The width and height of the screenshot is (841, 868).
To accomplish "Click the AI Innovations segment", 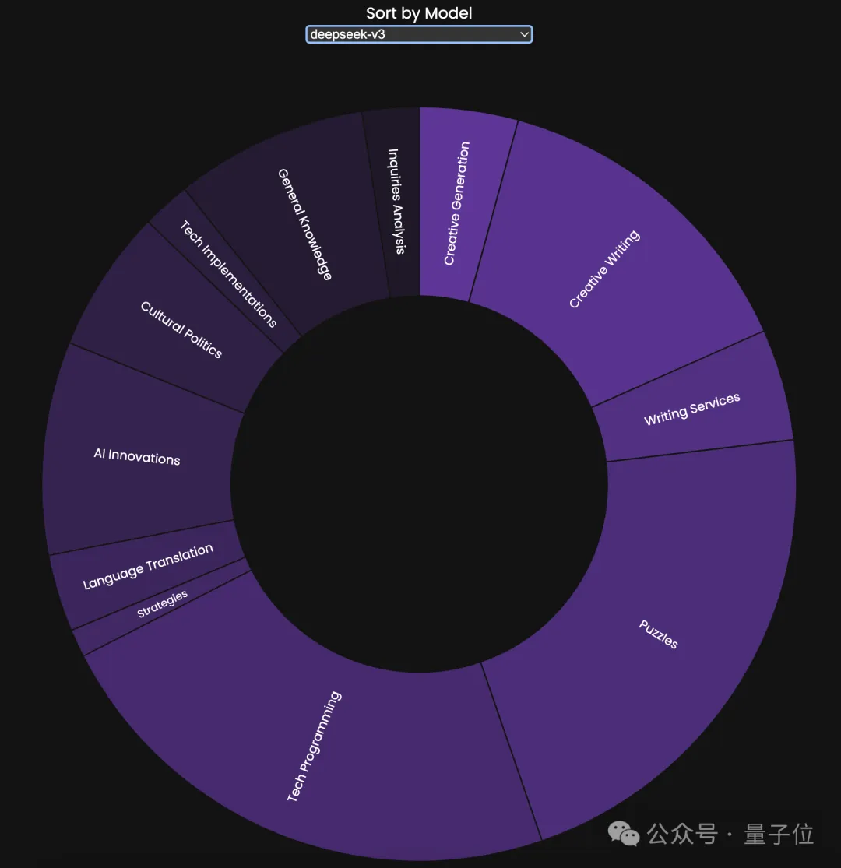I will pyautogui.click(x=137, y=456).
